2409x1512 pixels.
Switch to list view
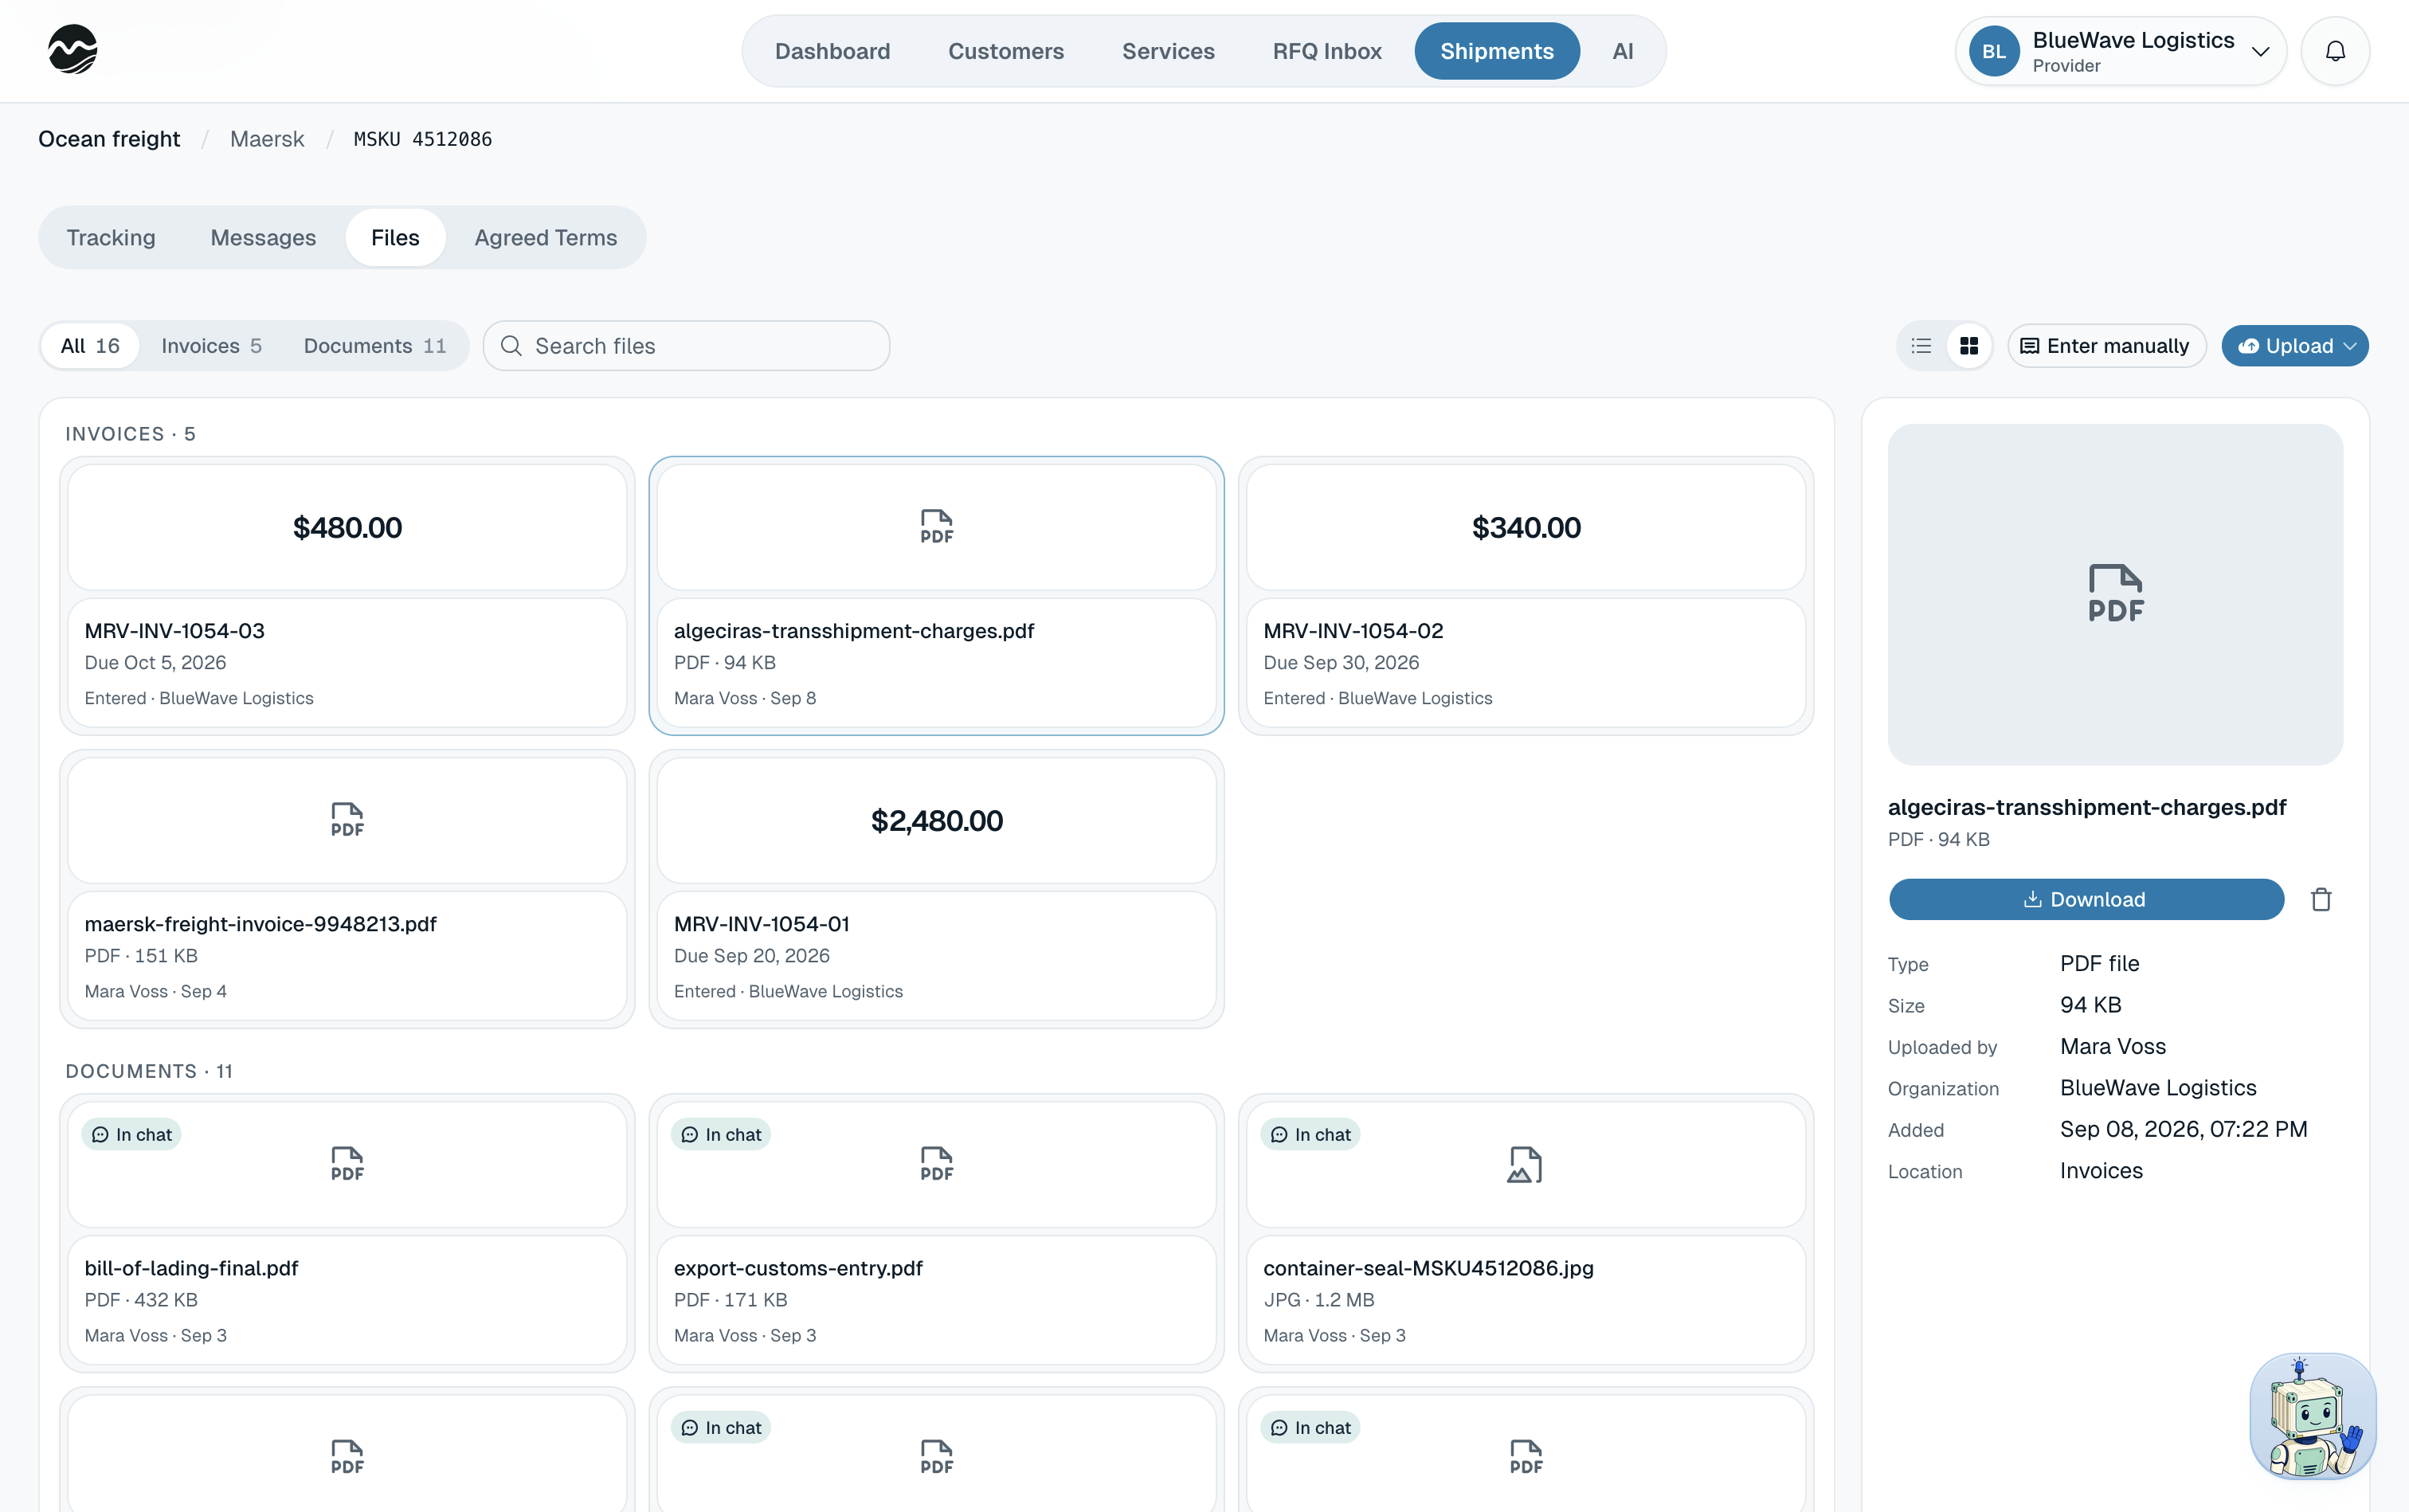pos(1921,346)
